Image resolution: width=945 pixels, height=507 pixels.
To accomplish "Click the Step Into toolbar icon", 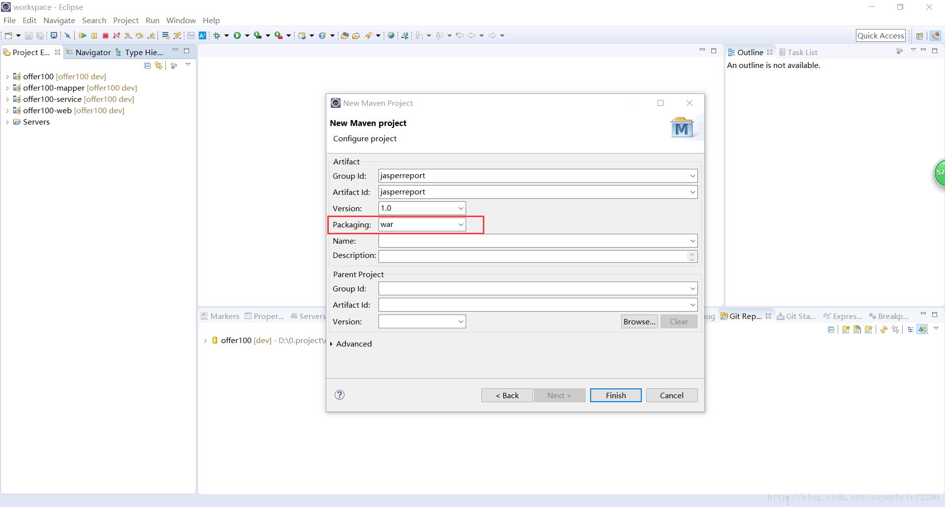I will pyautogui.click(x=128, y=35).
